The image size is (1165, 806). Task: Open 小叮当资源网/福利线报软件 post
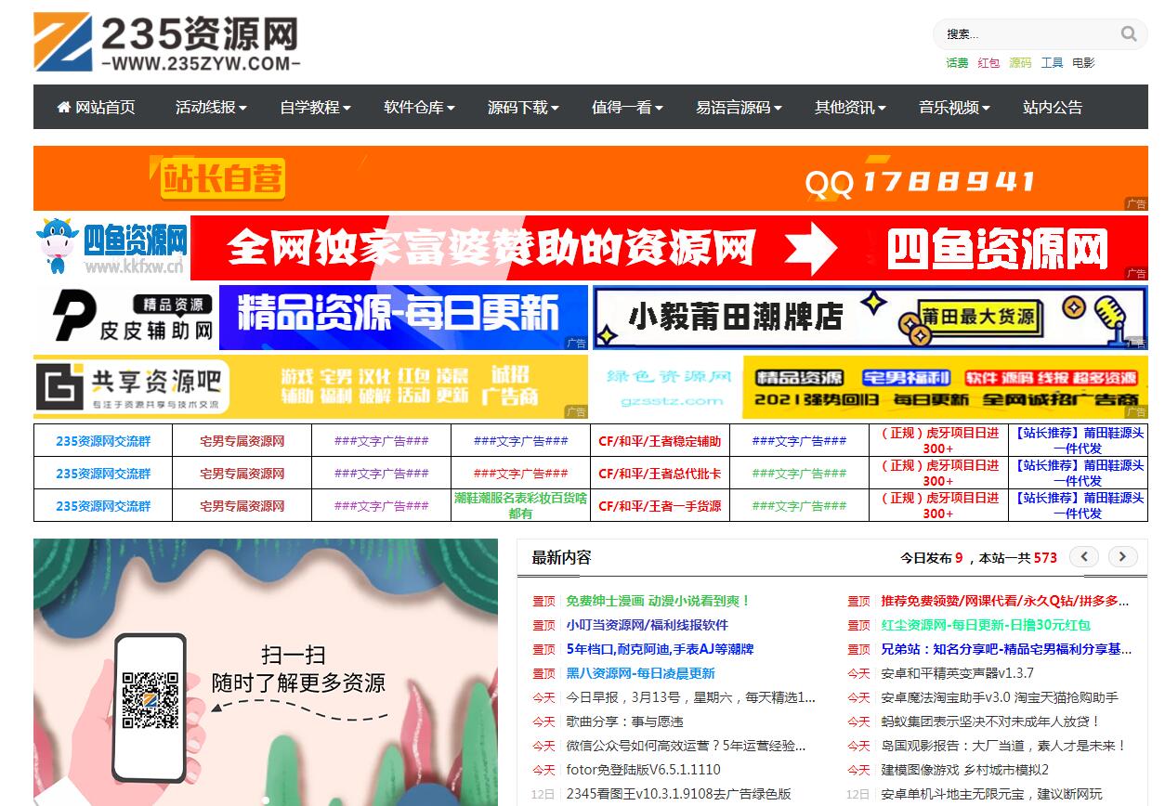click(648, 625)
